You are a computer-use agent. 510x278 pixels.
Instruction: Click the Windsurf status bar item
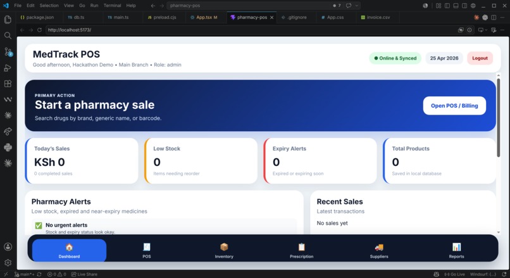click(x=483, y=274)
